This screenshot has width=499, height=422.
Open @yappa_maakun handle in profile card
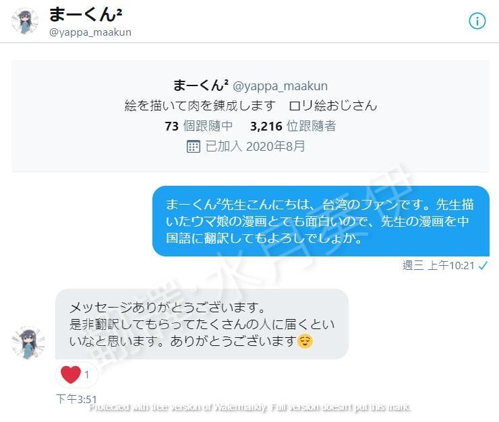(x=280, y=86)
